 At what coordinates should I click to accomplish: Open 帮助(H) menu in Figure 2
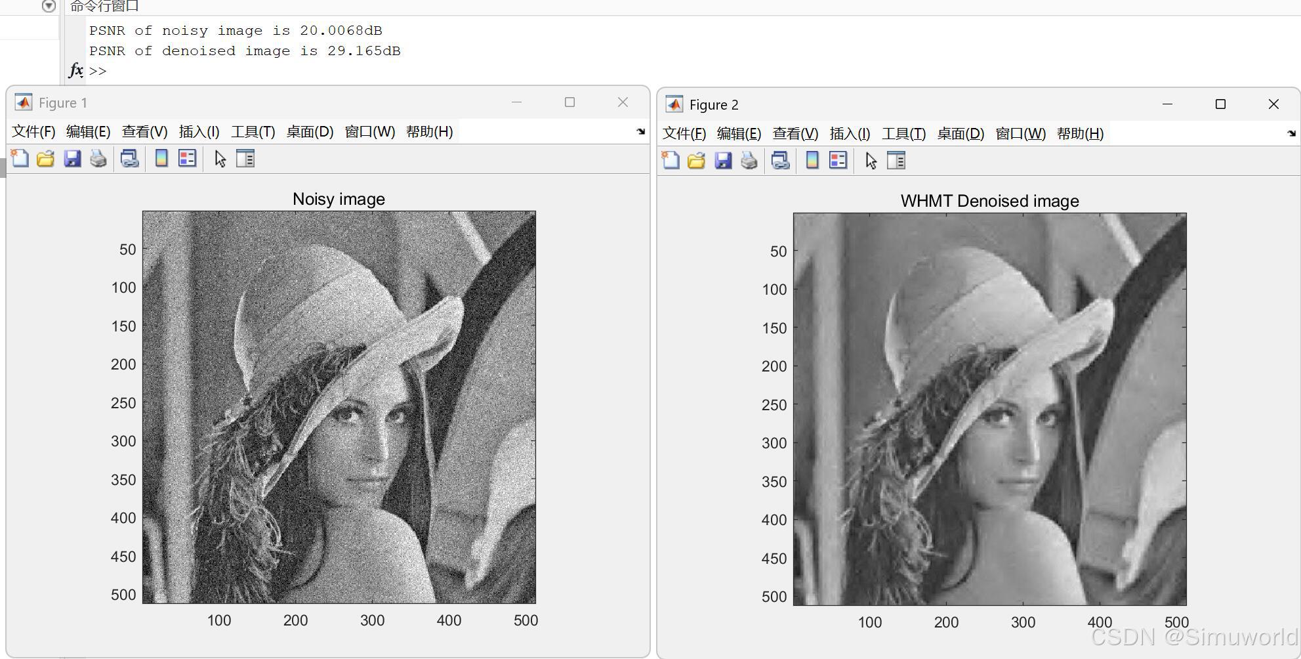point(1080,133)
